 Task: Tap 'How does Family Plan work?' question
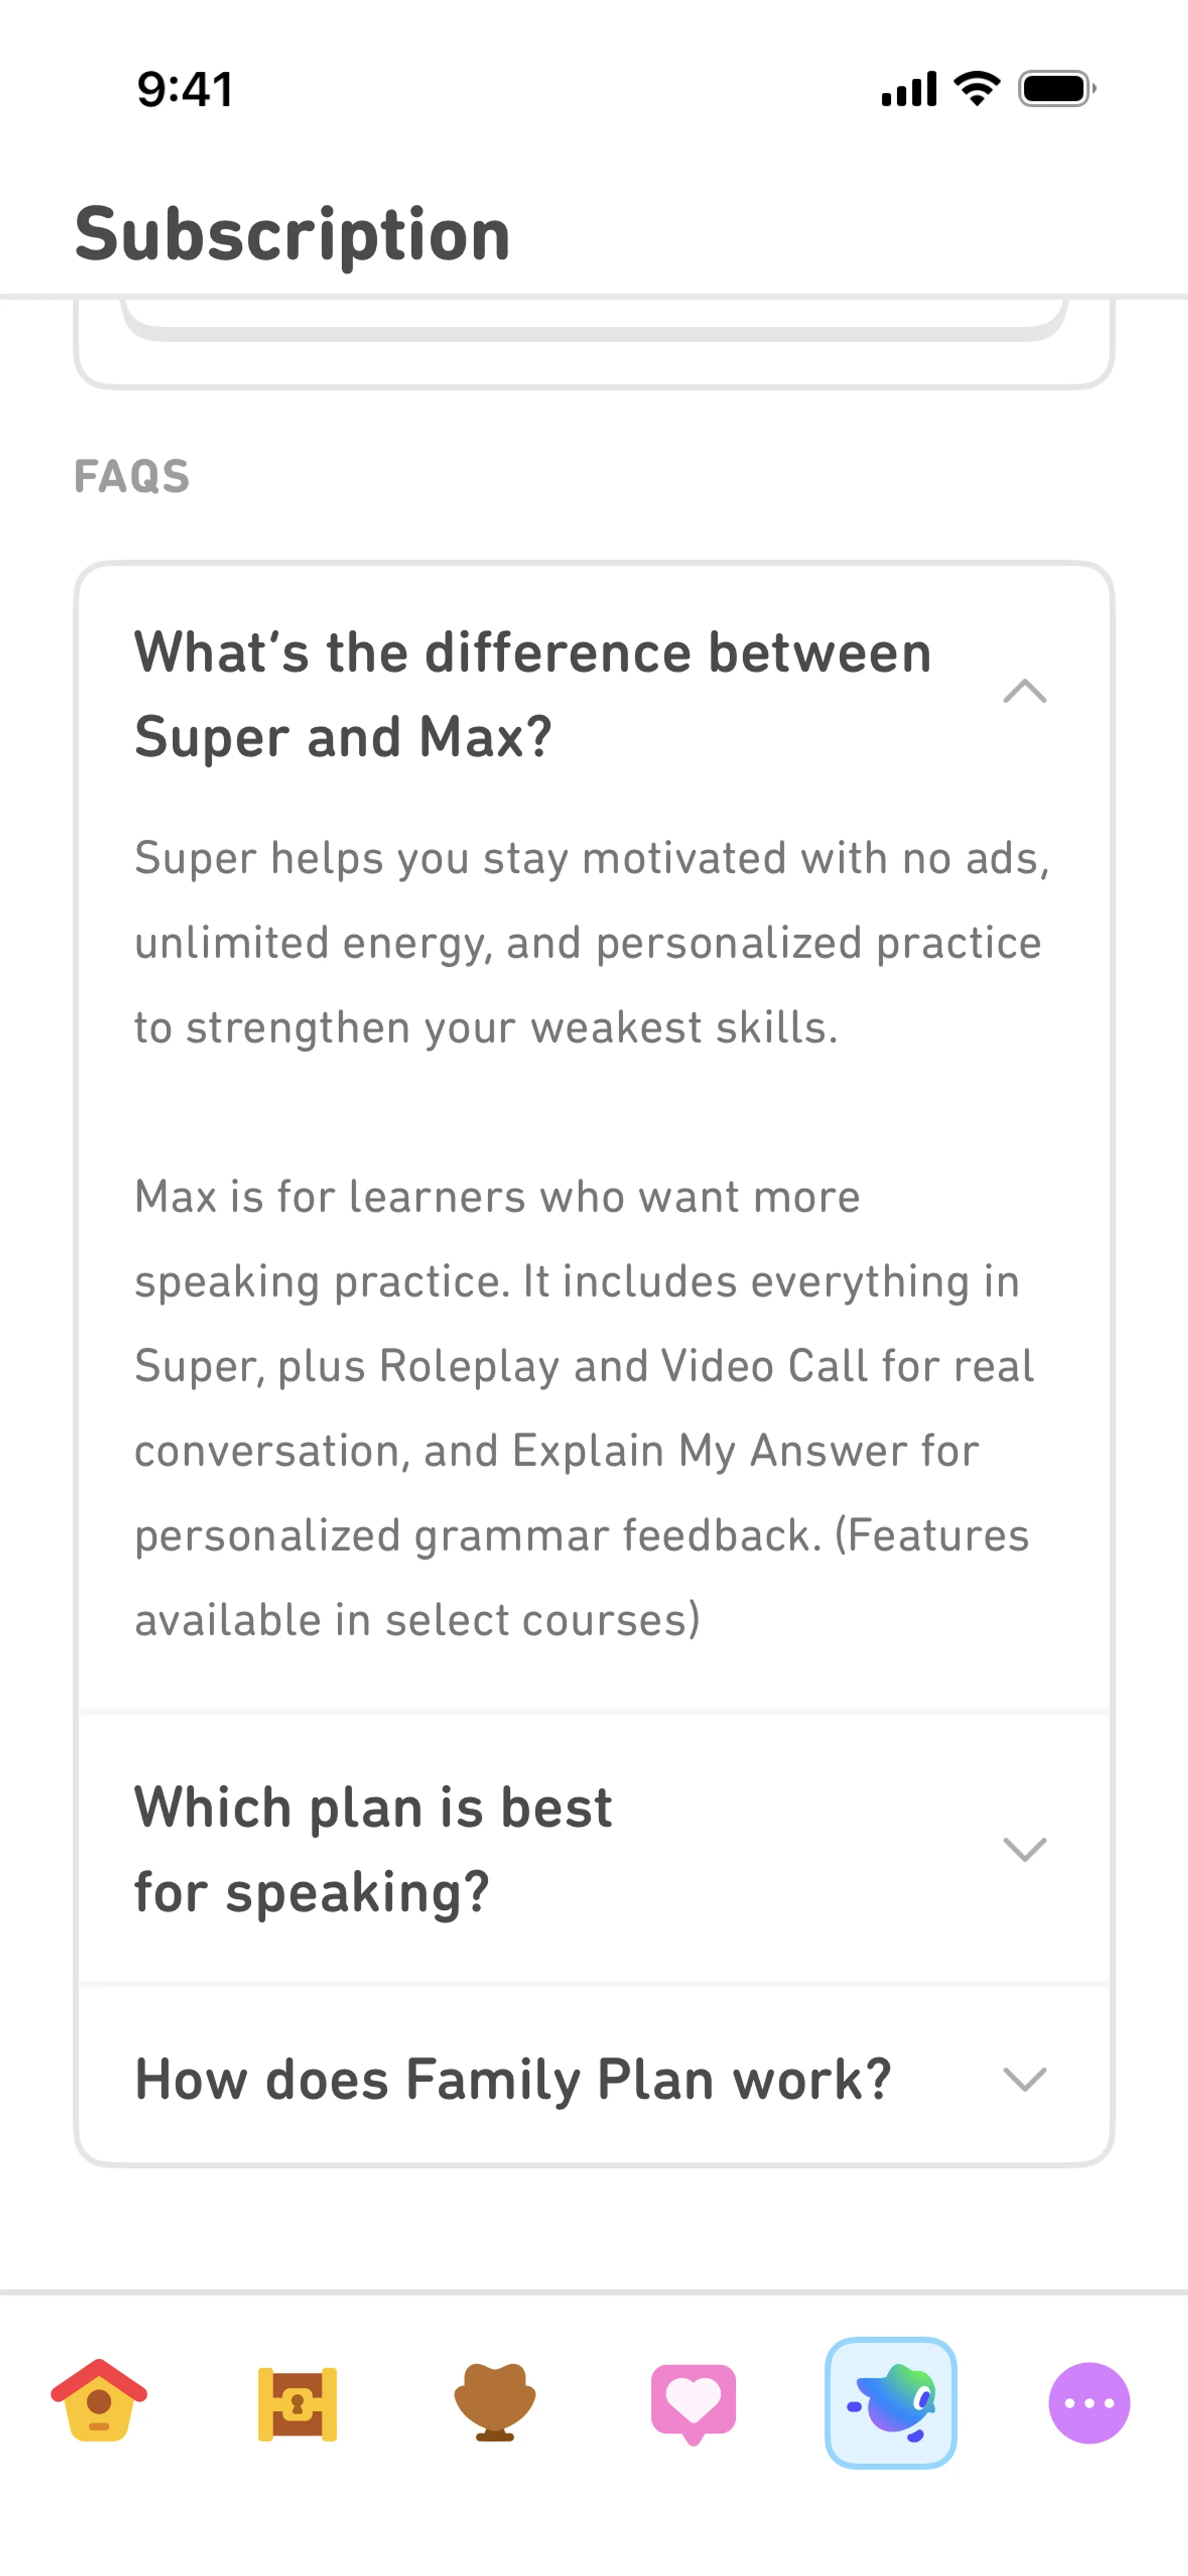click(x=513, y=2079)
